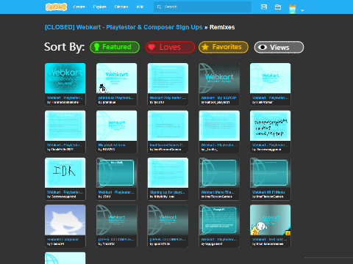Viewport: 353px width, 264px height.
Task: Open the 'Signing up for playt...' title link
Action: point(167,192)
